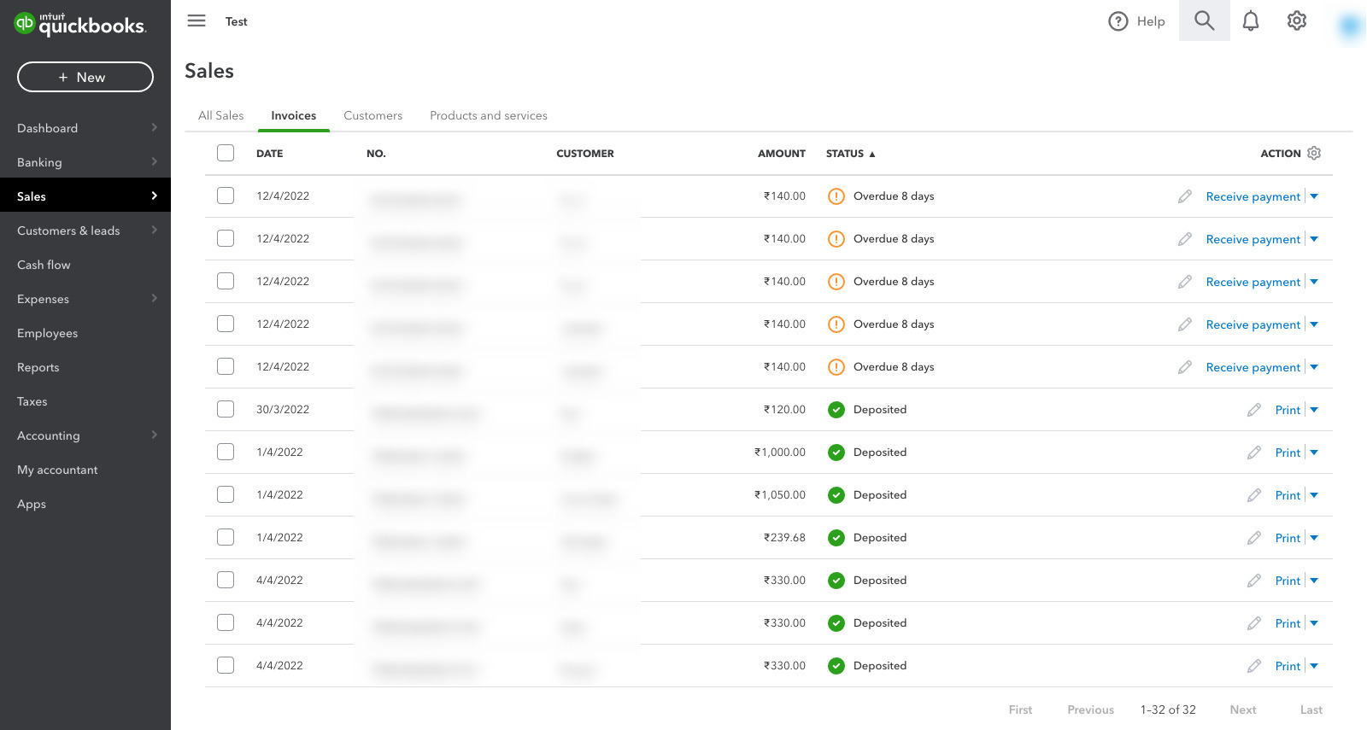Check the third 12/4/2022 invoice row
Viewport: 1367px width, 730px height.
point(226,281)
